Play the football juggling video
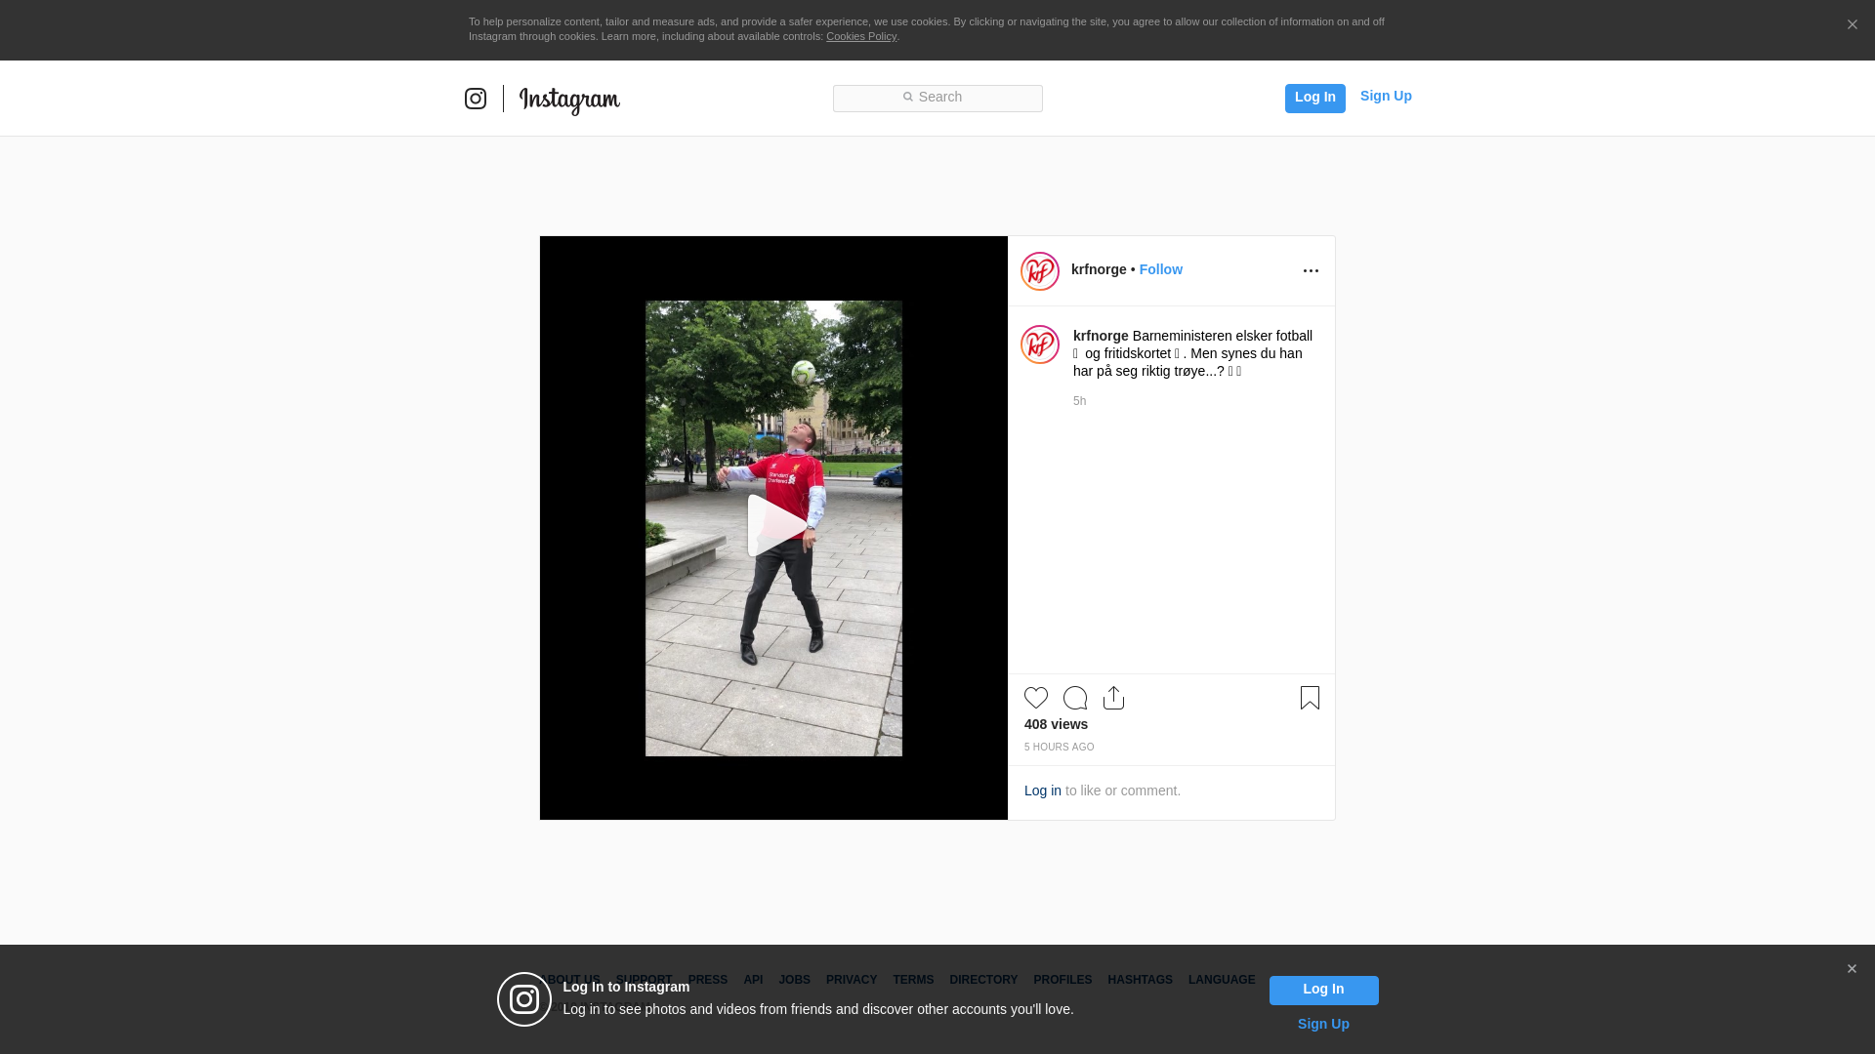Image resolution: width=1875 pixels, height=1054 pixels. point(775,526)
